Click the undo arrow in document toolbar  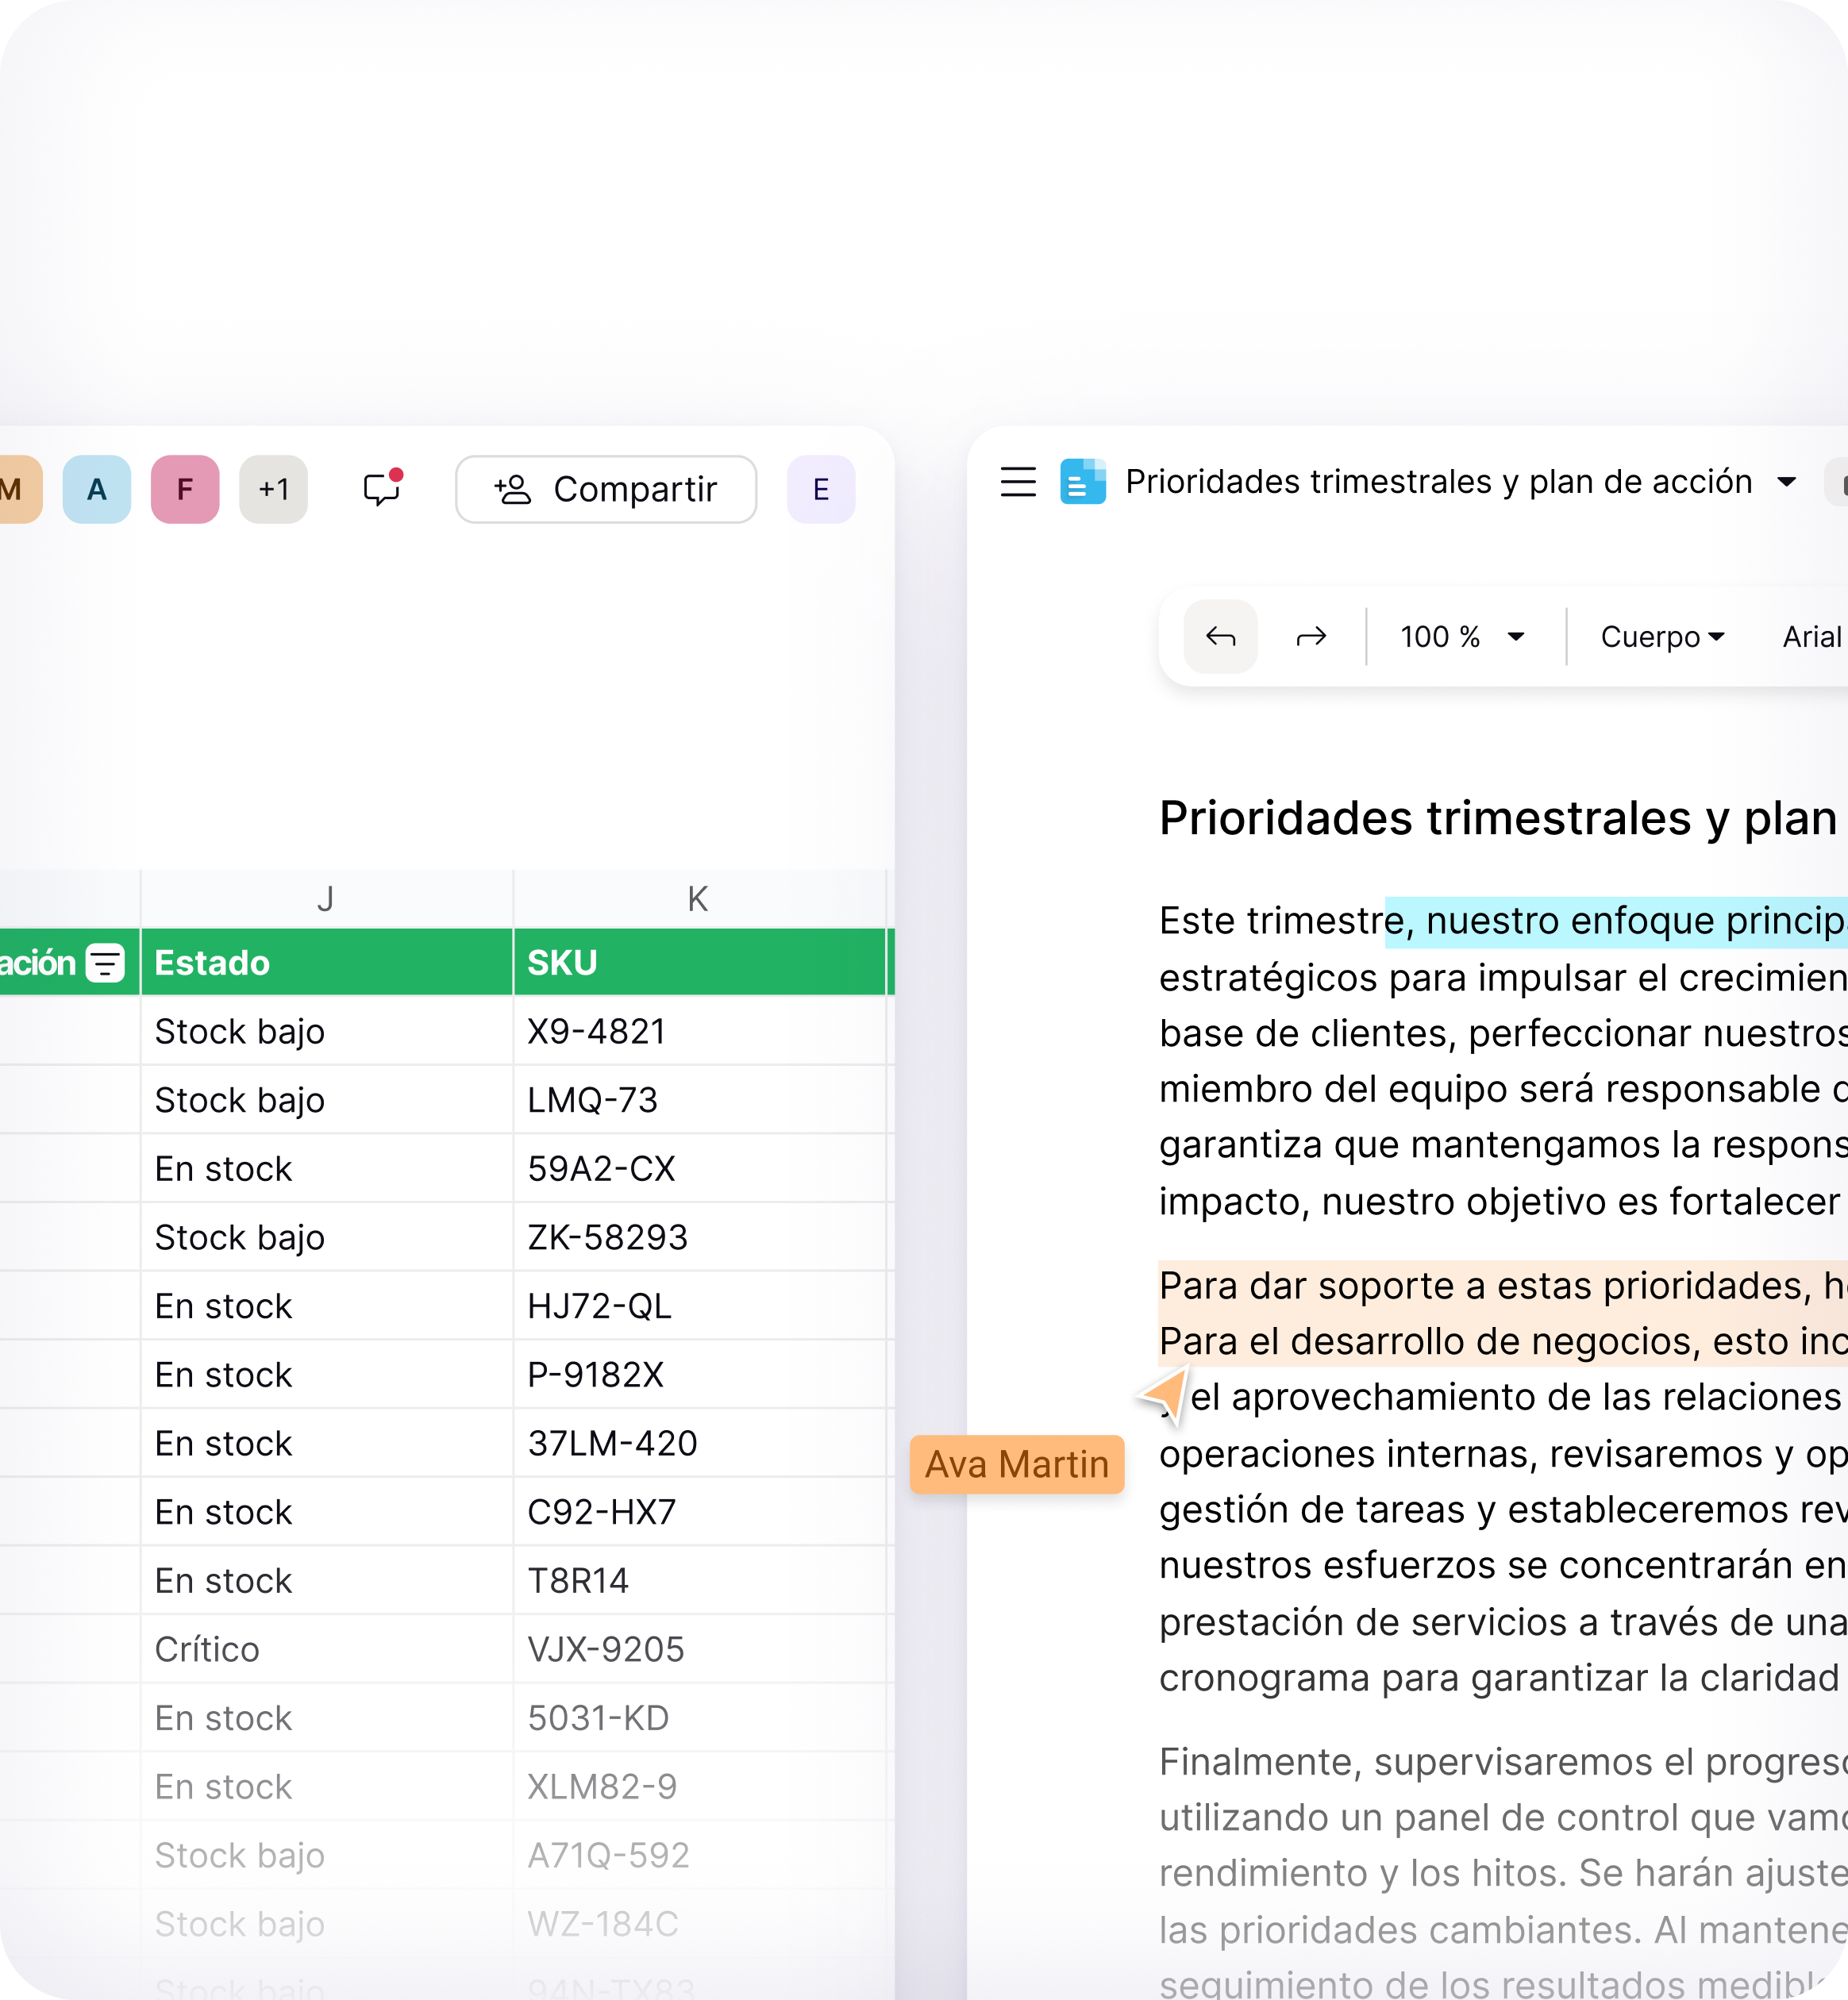(x=1220, y=637)
